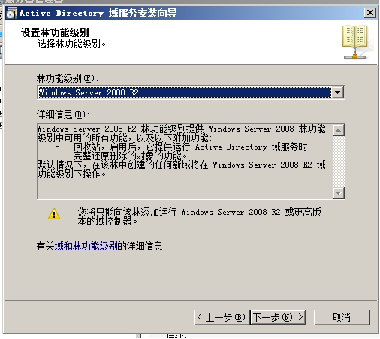Image resolution: width=380 pixels, height=339 pixels.
Task: Click the 详细信息(D) label
Action: [63, 114]
